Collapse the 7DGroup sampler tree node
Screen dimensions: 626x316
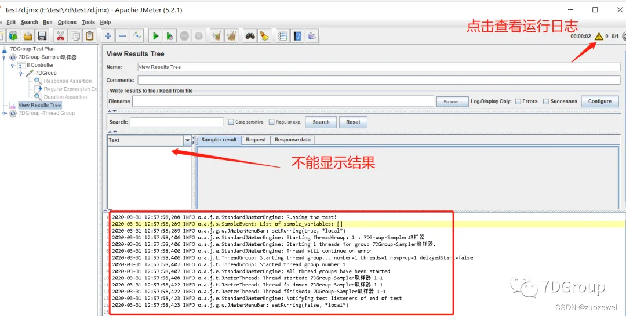[21, 73]
